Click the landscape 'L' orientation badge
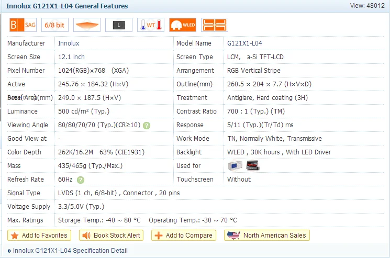Screen dimensions: 390x258 click(x=119, y=25)
